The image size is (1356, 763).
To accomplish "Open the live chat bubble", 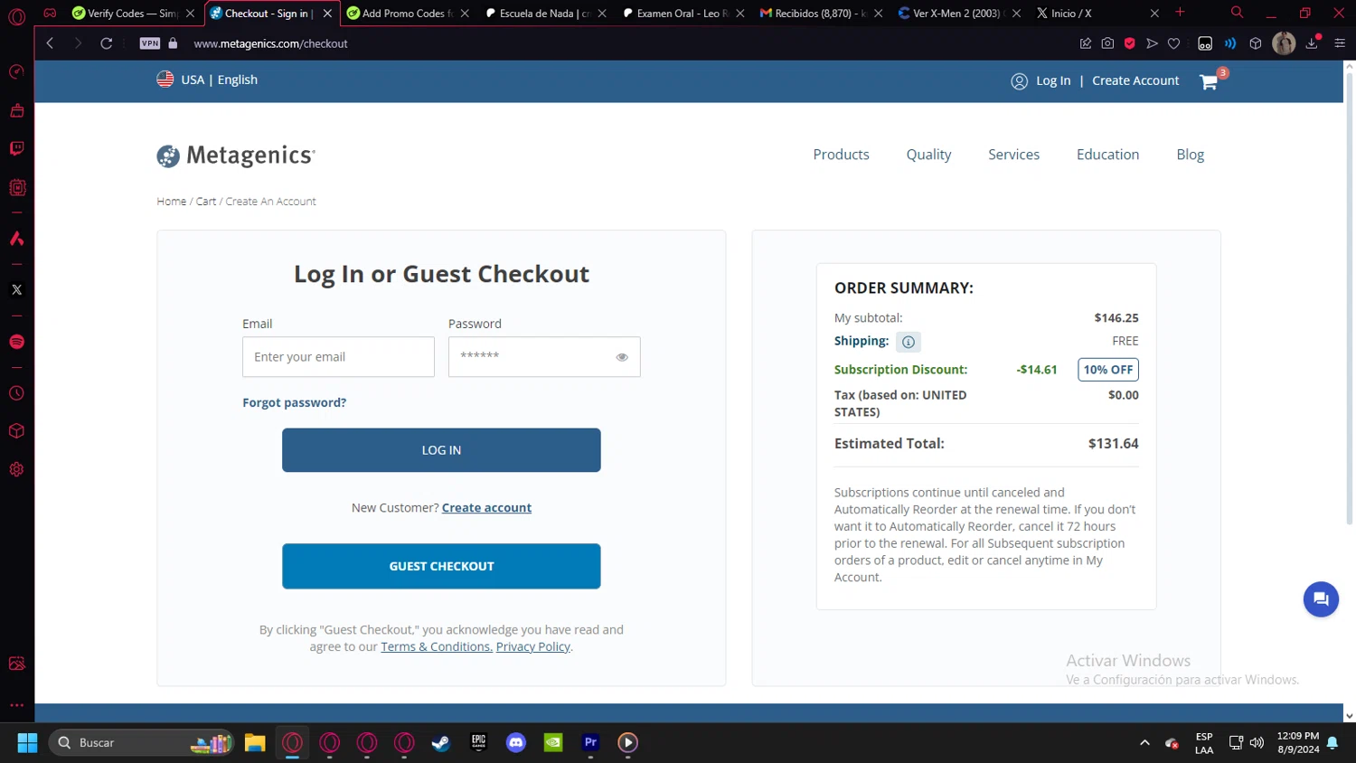I will [1321, 599].
